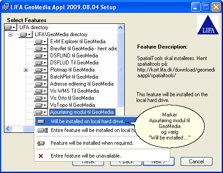Collapse the LIFA\GeoMedia directory tree node
Screen dimensions: 223x173
tap(10, 35)
